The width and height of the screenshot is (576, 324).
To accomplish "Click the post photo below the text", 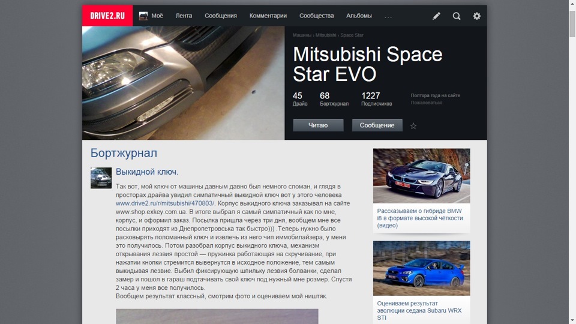I will (217, 316).
